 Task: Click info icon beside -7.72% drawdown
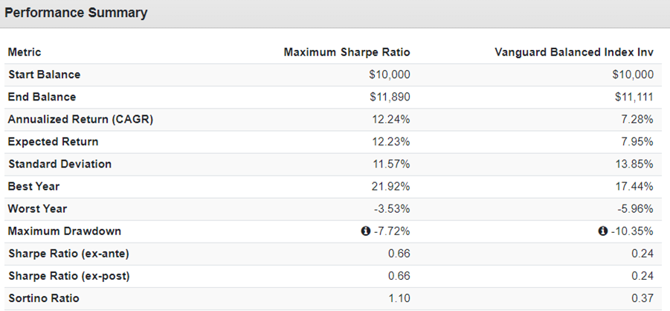point(365,231)
